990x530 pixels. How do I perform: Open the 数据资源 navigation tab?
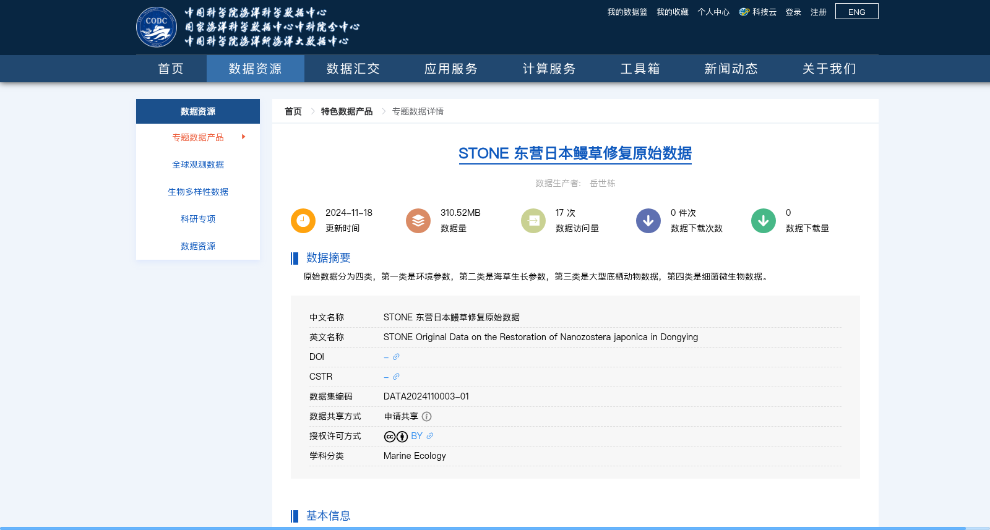tap(256, 69)
